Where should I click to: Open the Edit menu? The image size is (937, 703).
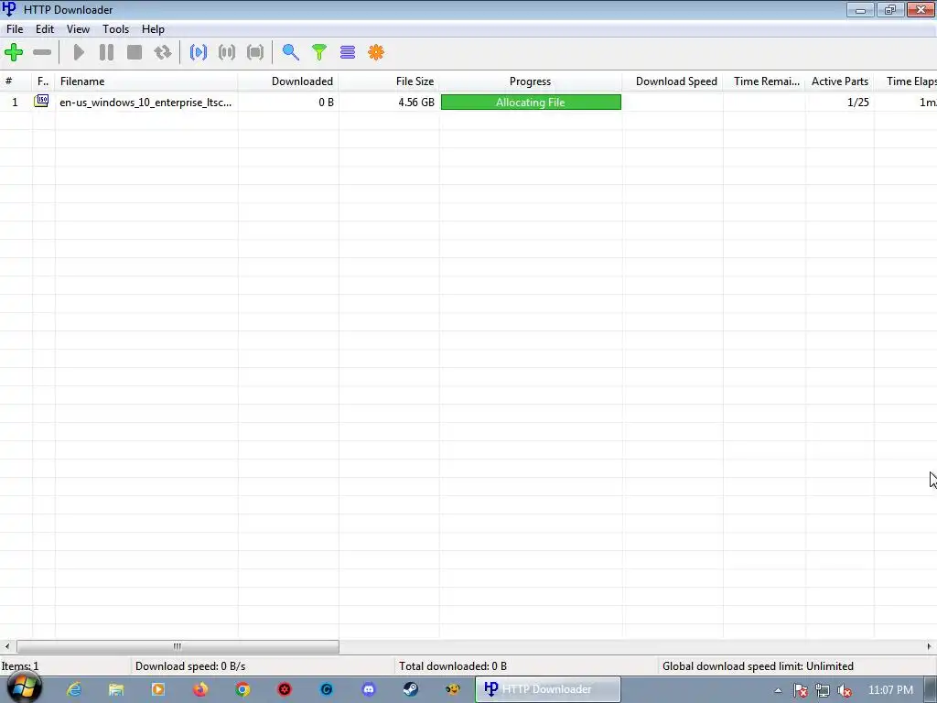(x=45, y=29)
